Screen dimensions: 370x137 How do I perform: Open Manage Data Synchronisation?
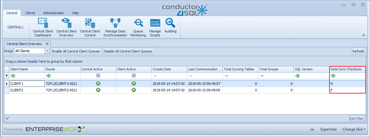(x=116, y=27)
